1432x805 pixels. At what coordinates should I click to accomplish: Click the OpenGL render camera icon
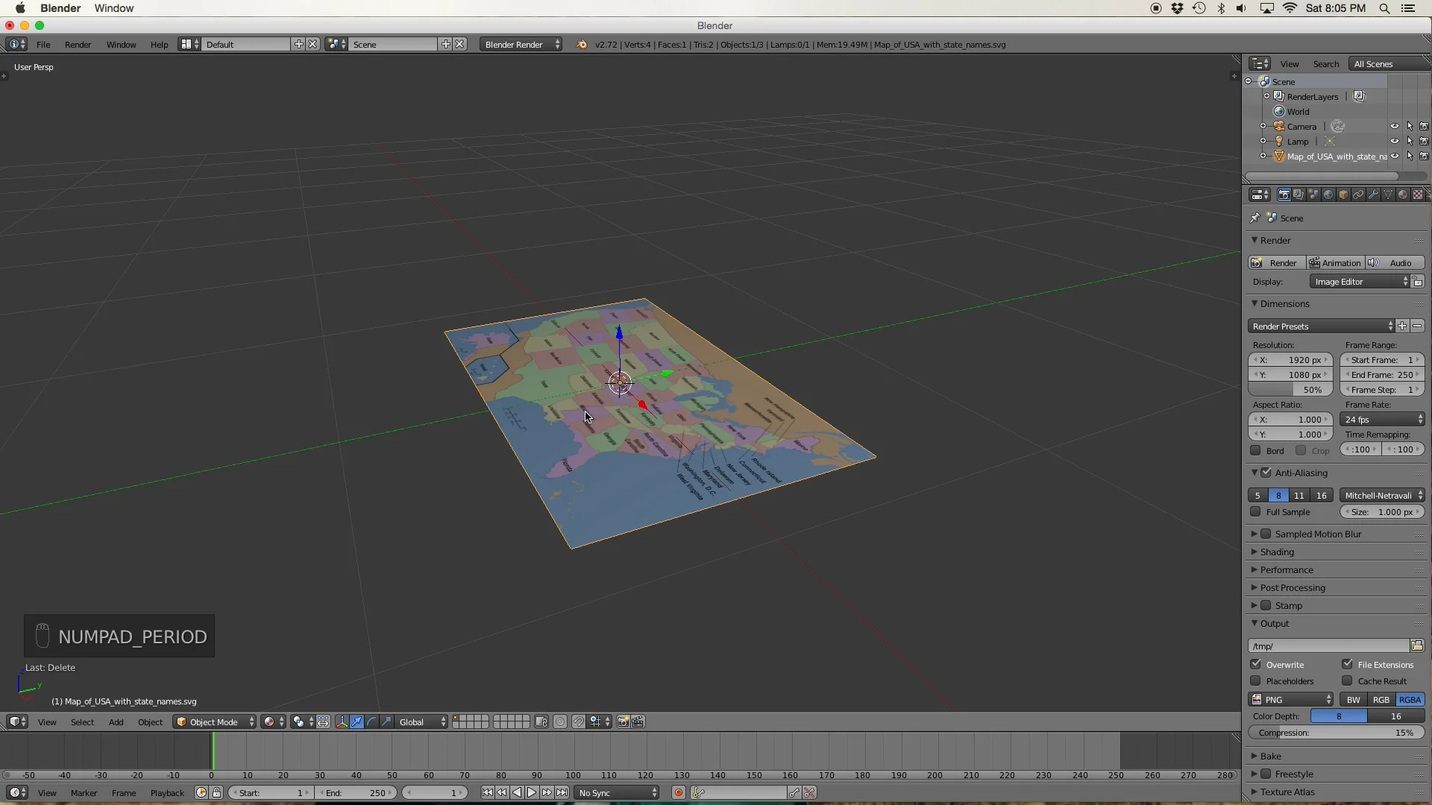click(x=623, y=722)
